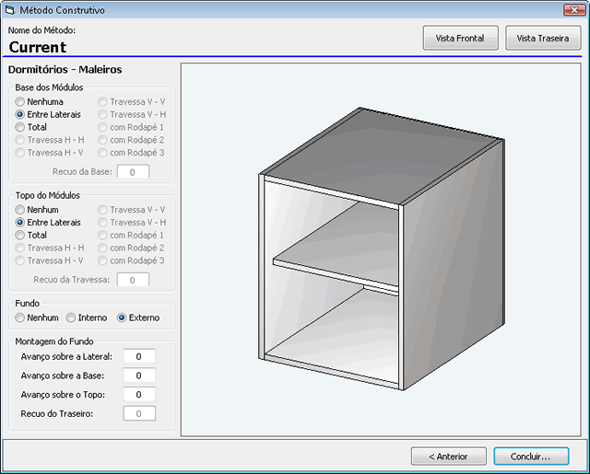Go back with the Anterior button
The width and height of the screenshot is (590, 474).
449,457
